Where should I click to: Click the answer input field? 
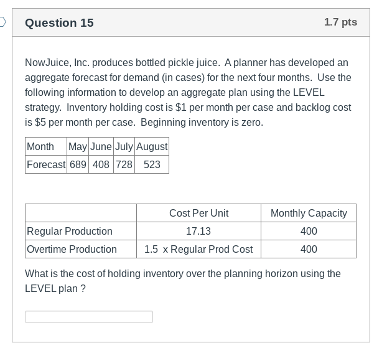[89, 317]
